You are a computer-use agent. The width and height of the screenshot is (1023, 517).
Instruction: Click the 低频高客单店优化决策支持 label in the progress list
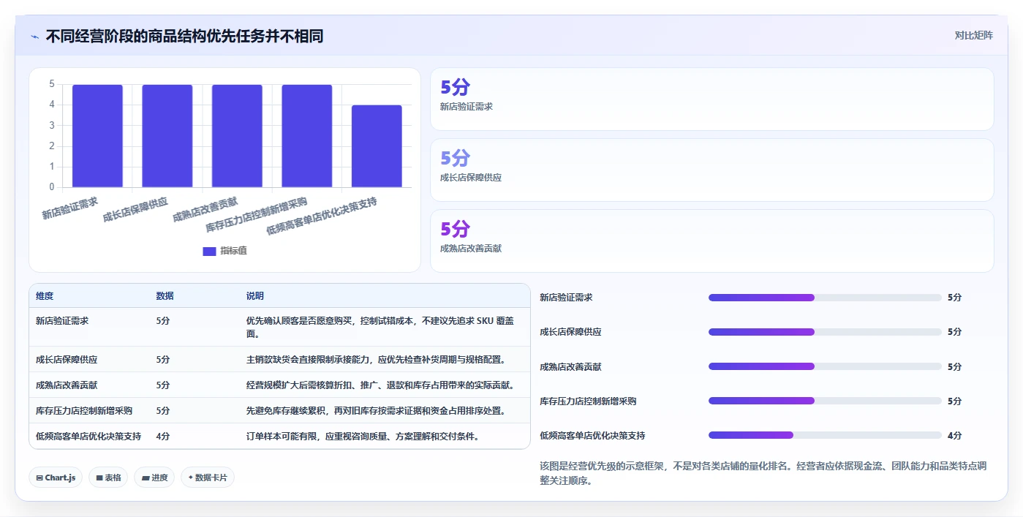click(x=592, y=436)
